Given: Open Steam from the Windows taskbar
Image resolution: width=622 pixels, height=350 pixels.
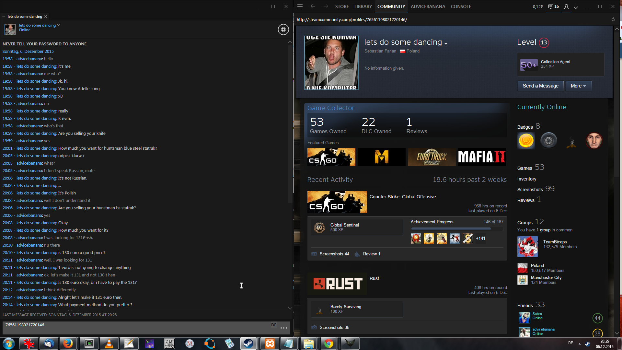Looking at the screenshot, I should pyautogui.click(x=248, y=344).
